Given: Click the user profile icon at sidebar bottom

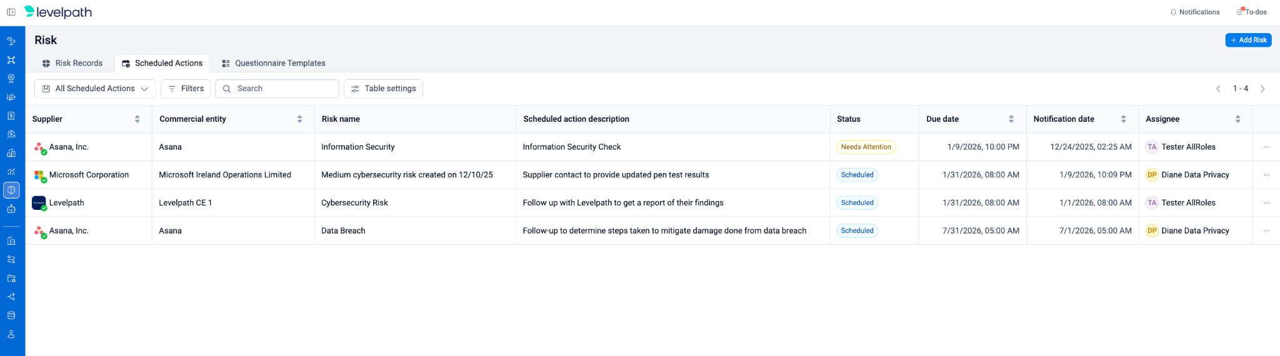Looking at the screenshot, I should 11,335.
